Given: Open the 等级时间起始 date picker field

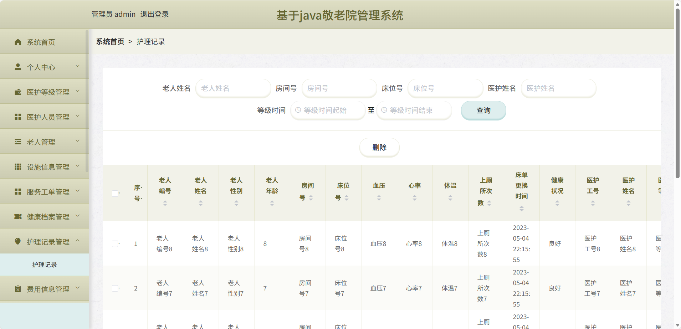Looking at the screenshot, I should 328,110.
